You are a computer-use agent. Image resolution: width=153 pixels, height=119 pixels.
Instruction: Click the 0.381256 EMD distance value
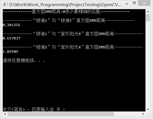[11, 25]
